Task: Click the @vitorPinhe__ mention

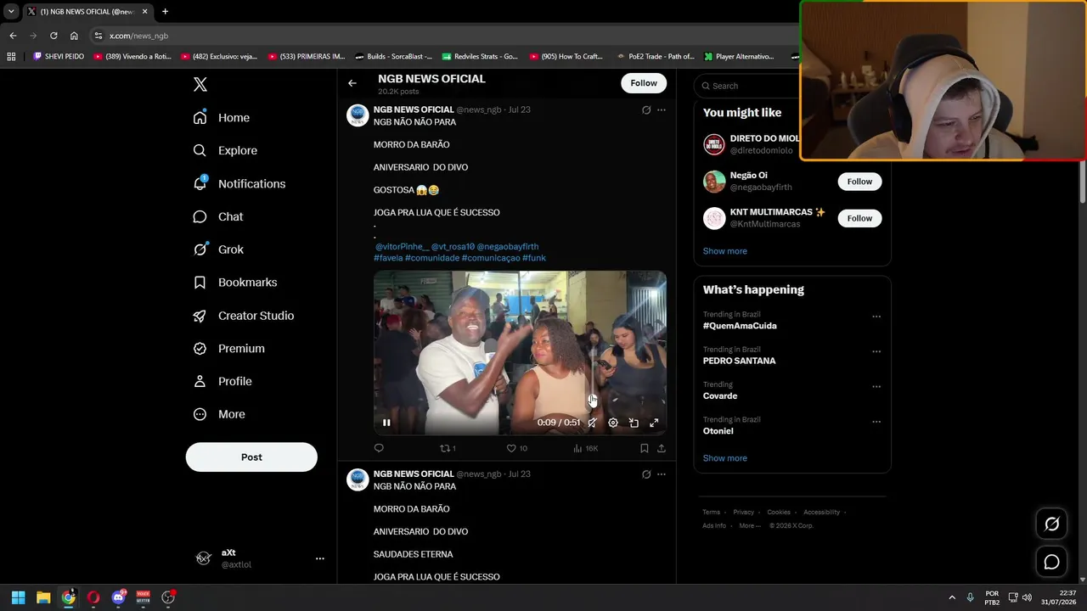Action: [403, 247]
